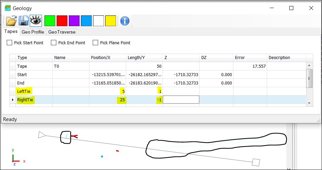Tick the Pick Plane Point checkbox
The height and width of the screenshot is (170, 322).
[x=95, y=43]
